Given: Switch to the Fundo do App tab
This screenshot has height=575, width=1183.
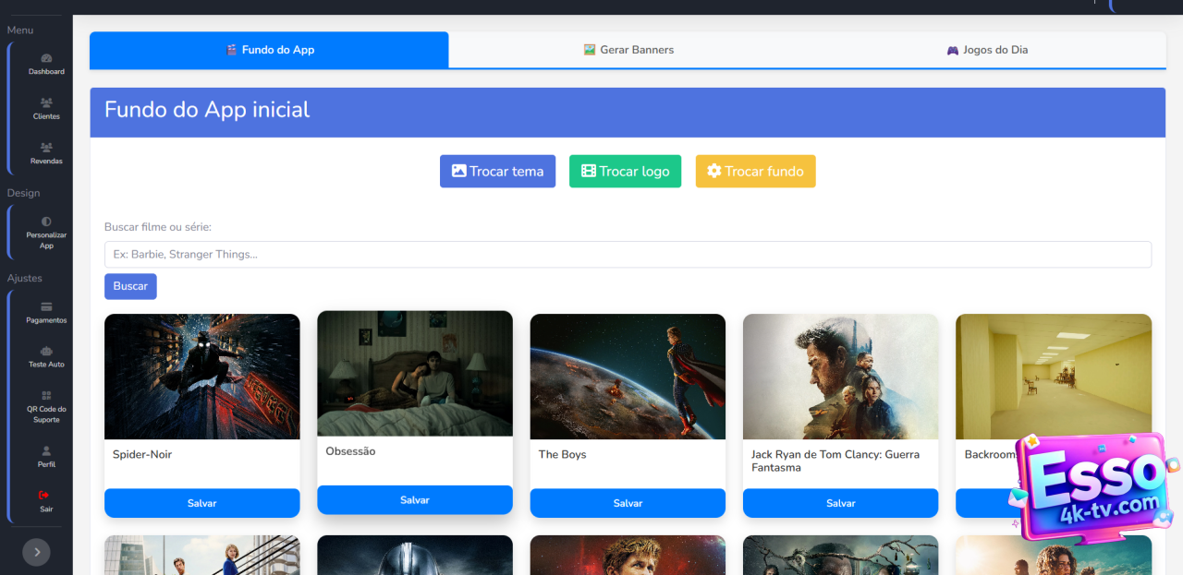Looking at the screenshot, I should pyautogui.click(x=269, y=50).
